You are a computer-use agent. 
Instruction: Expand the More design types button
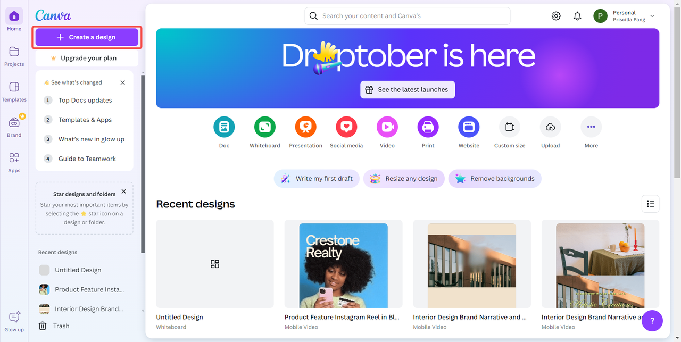point(591,127)
